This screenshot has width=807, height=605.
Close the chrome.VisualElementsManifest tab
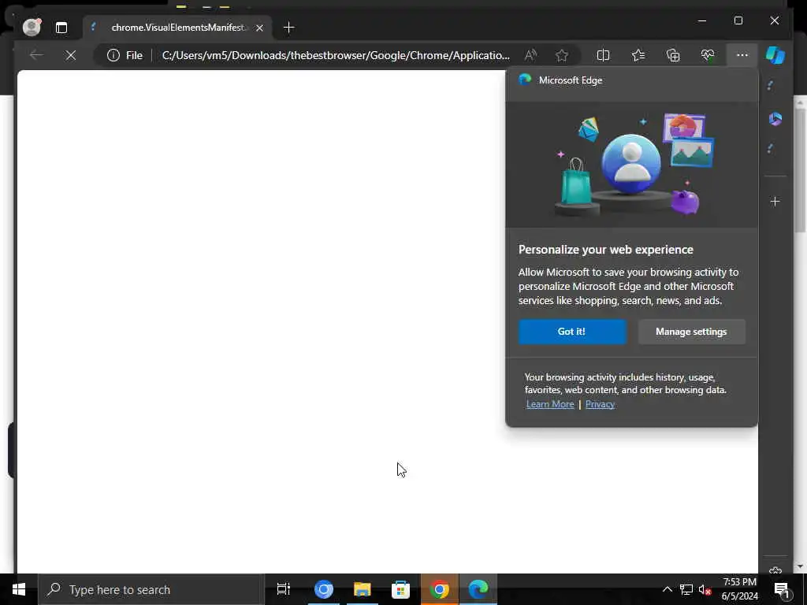tap(259, 28)
